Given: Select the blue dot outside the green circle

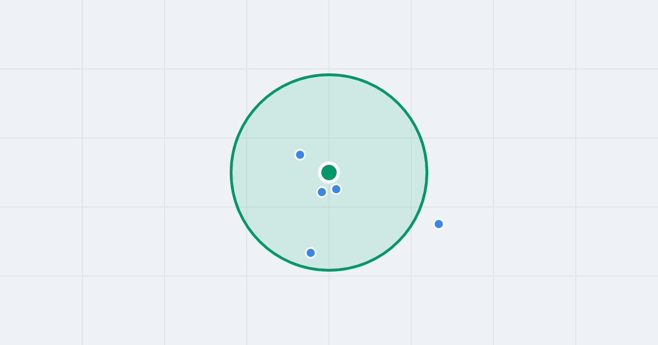Looking at the screenshot, I should 439,224.
